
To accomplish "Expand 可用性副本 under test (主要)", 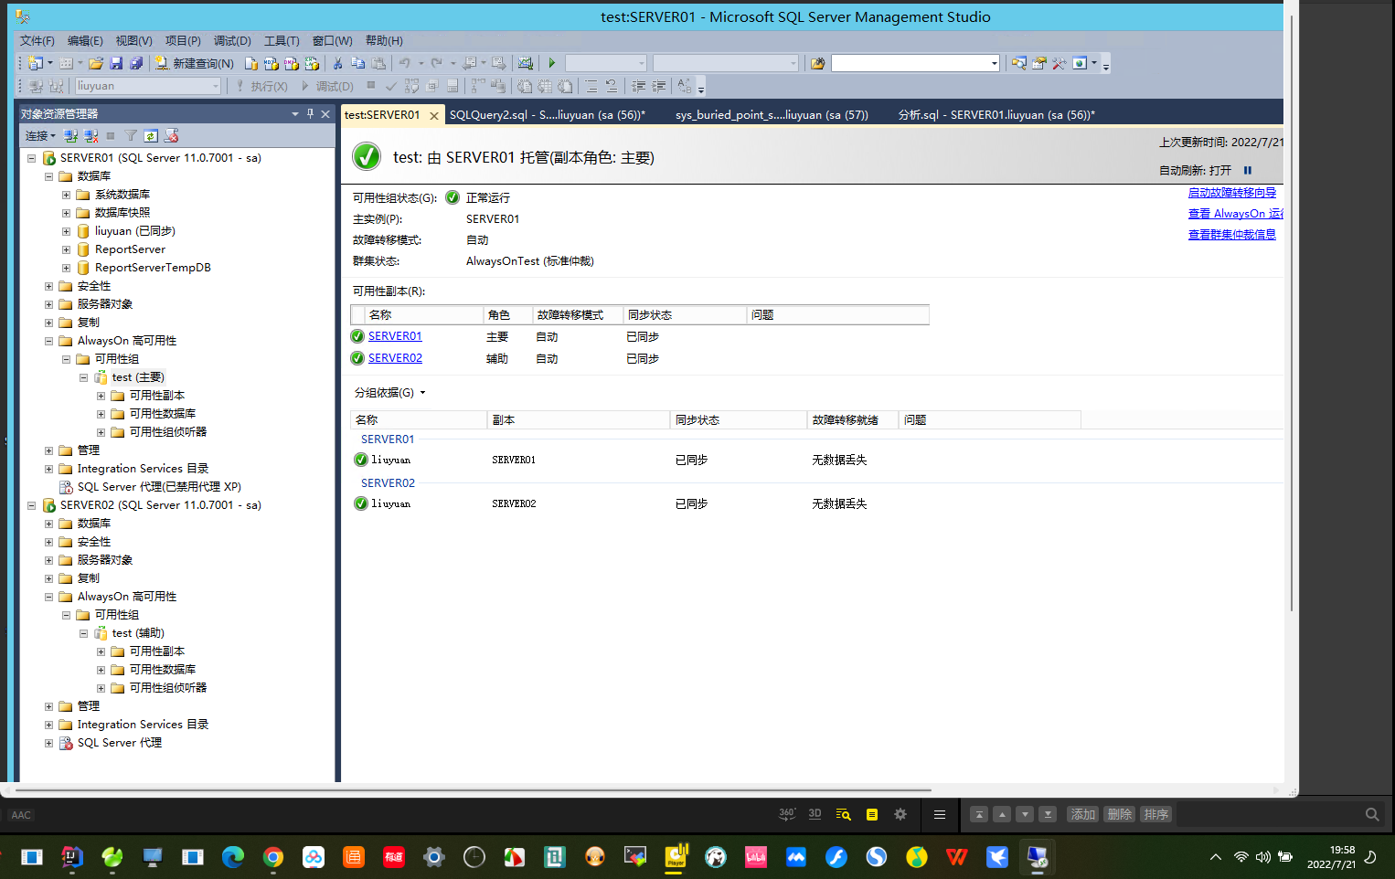I will point(101,396).
